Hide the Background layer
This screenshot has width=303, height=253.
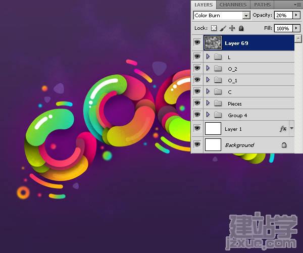pos(197,144)
